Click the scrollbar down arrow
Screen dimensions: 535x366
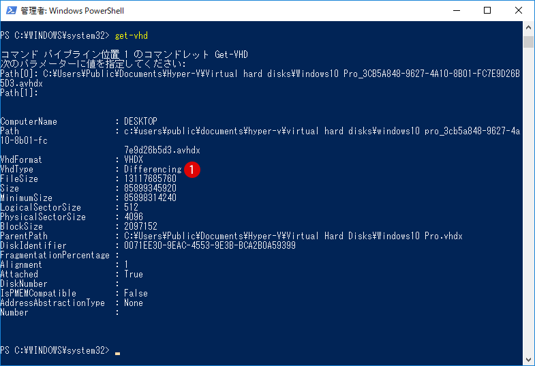click(x=528, y=359)
